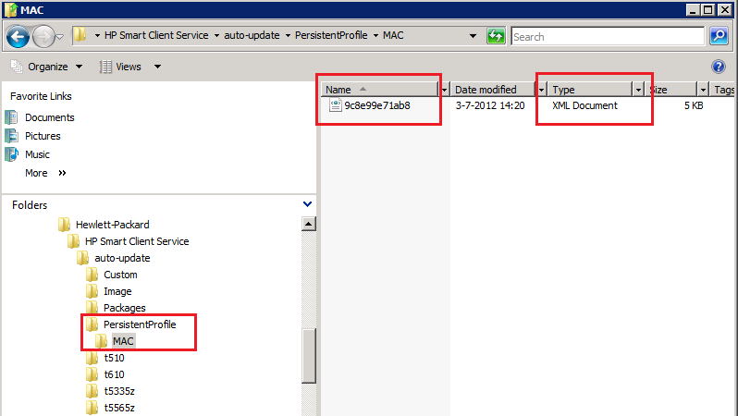Open the Help question mark icon
This screenshot has width=738, height=416.
pos(719,67)
